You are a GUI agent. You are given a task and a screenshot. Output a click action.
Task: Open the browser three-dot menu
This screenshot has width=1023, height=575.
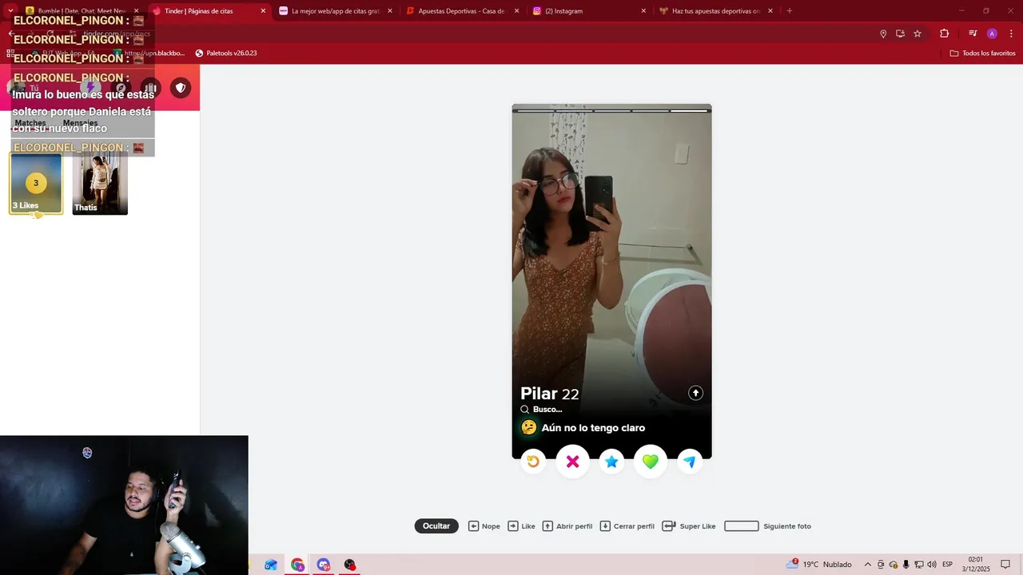click(x=1009, y=34)
